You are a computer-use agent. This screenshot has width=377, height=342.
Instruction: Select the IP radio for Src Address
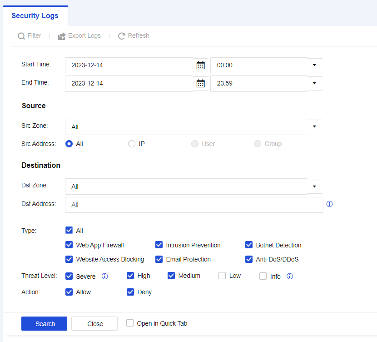[x=132, y=144]
